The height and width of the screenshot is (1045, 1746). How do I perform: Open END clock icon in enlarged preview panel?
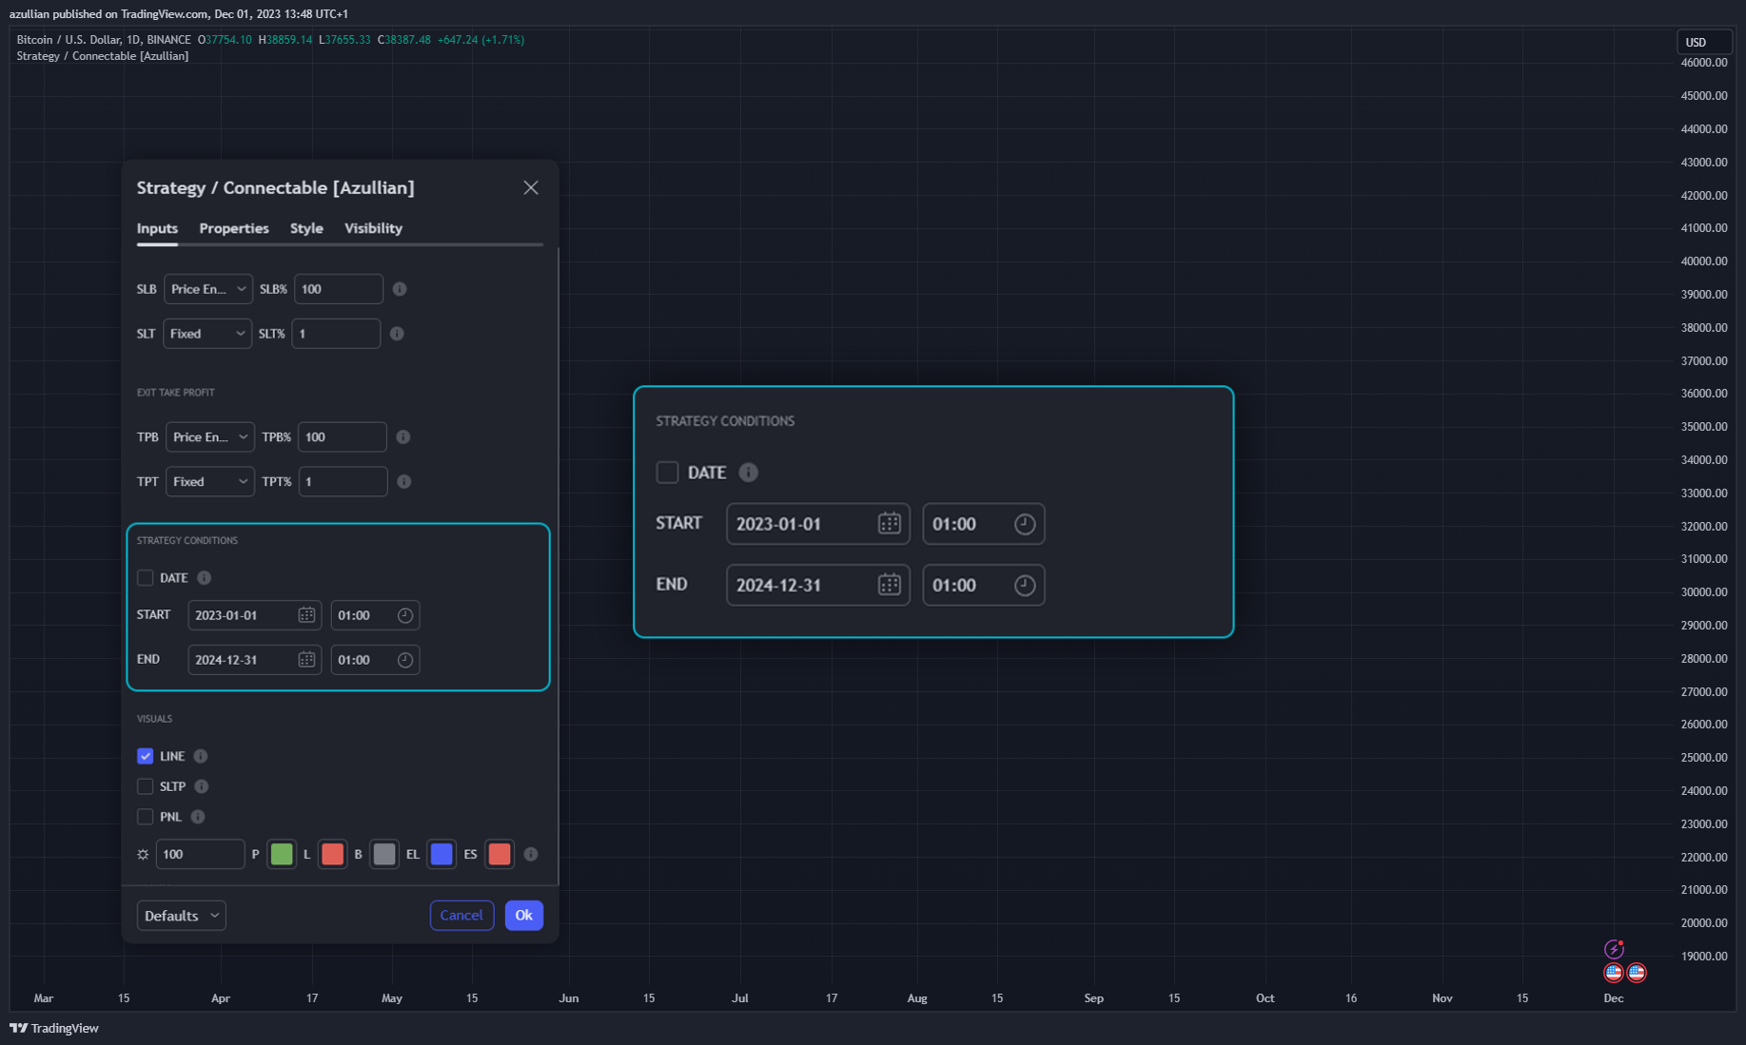point(1025,585)
